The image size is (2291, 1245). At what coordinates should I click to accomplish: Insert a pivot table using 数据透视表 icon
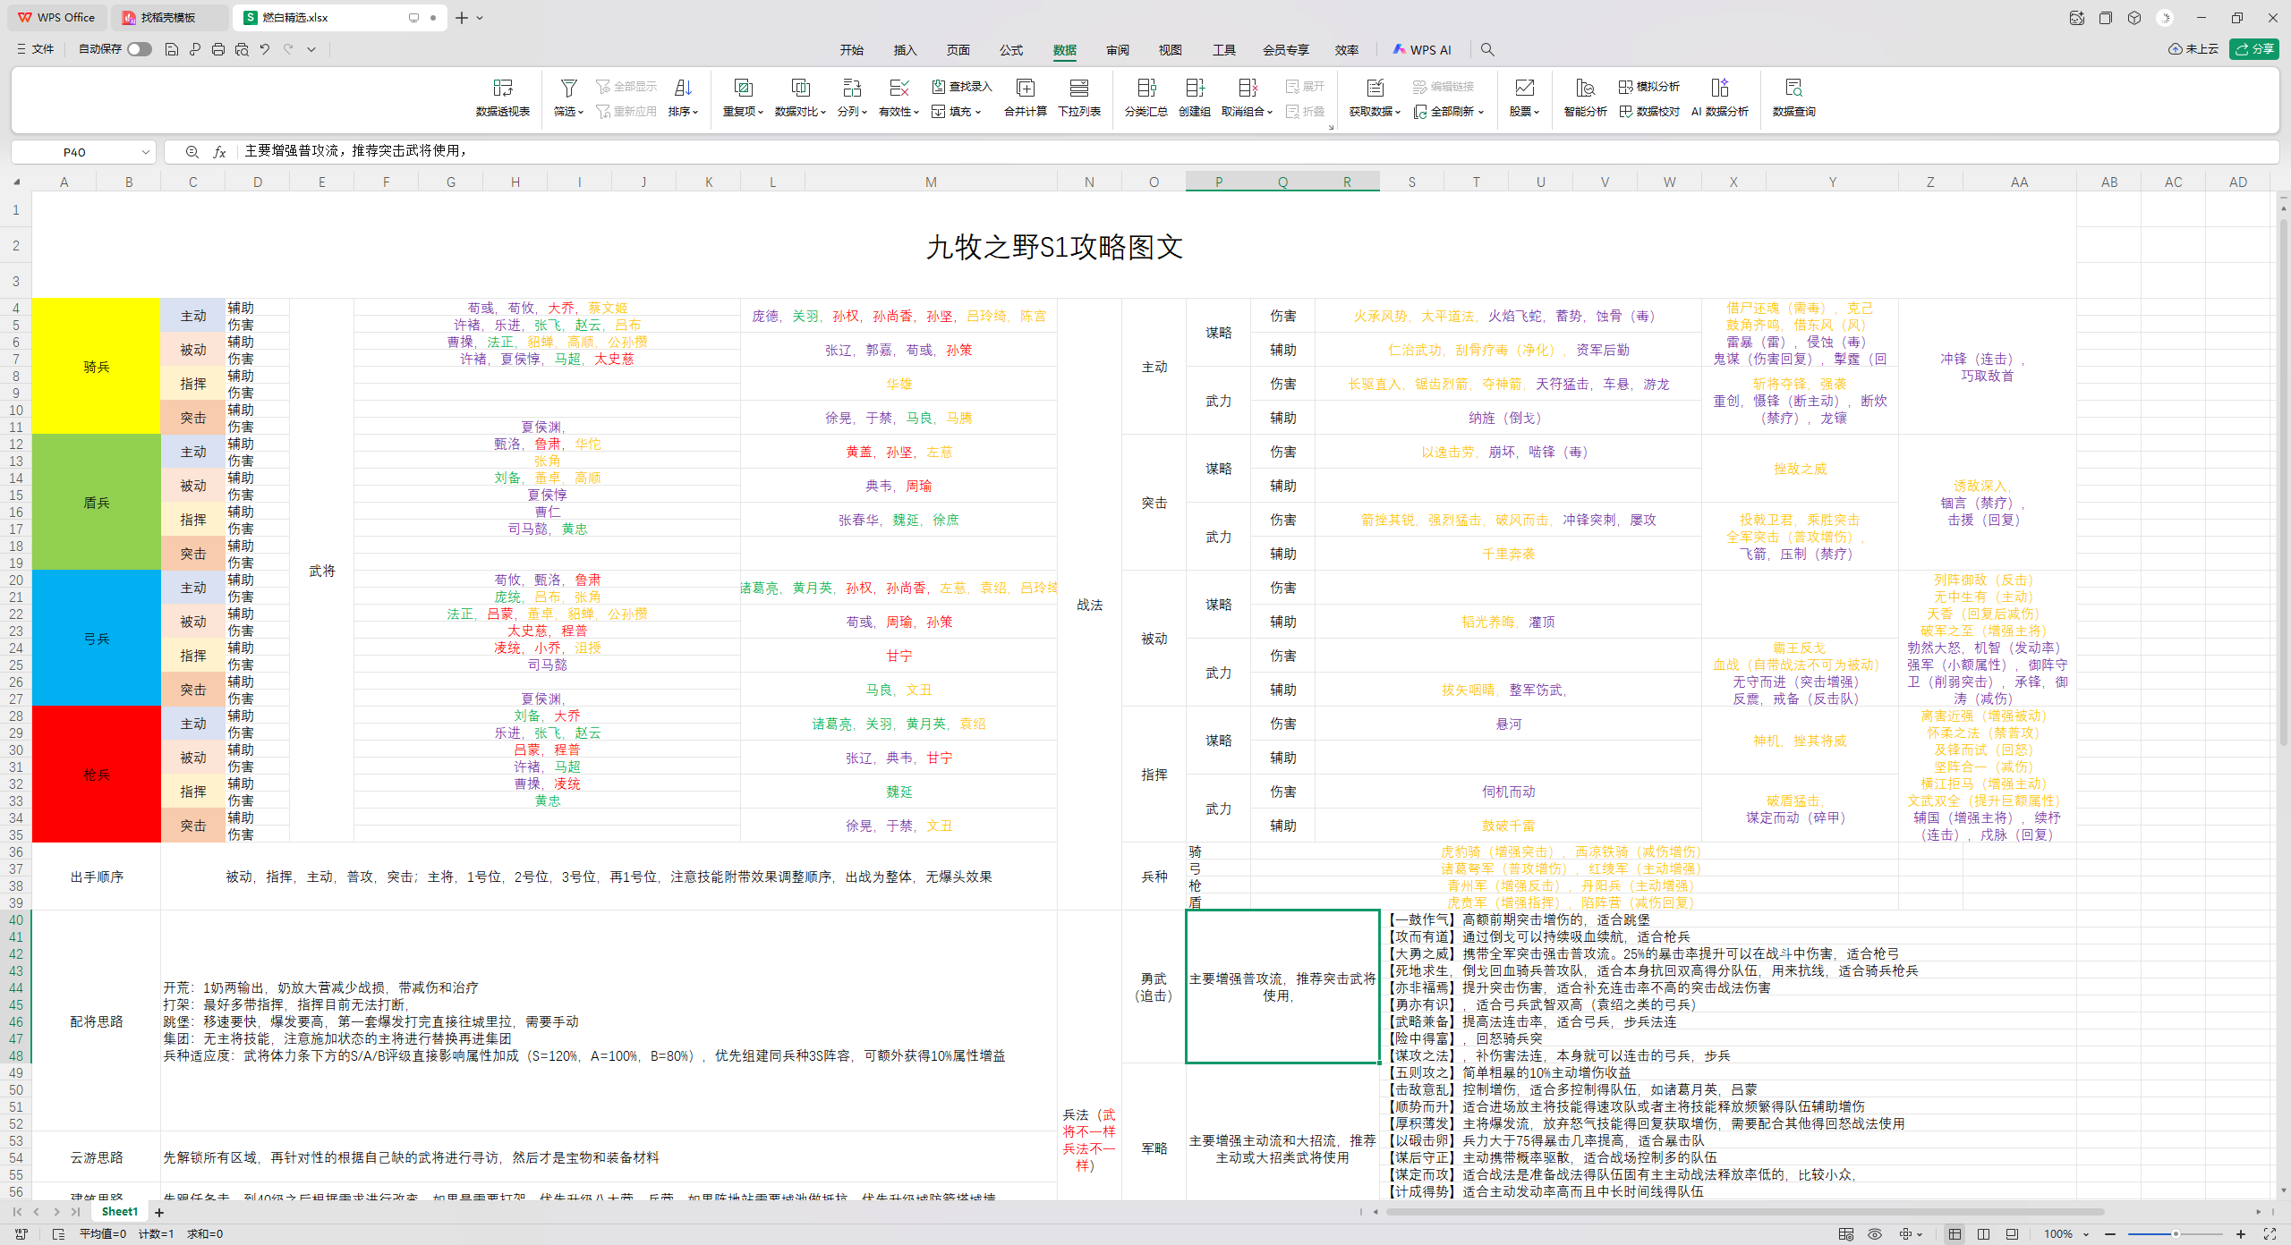(x=502, y=97)
